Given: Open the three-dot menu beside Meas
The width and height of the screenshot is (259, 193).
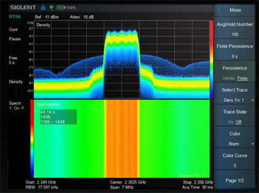Looking at the screenshot, I should click(219, 10).
